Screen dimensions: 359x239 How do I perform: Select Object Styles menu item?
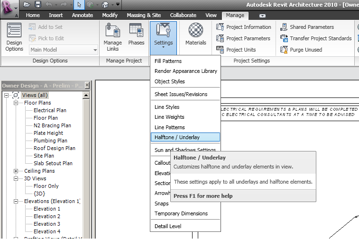pos(185,81)
